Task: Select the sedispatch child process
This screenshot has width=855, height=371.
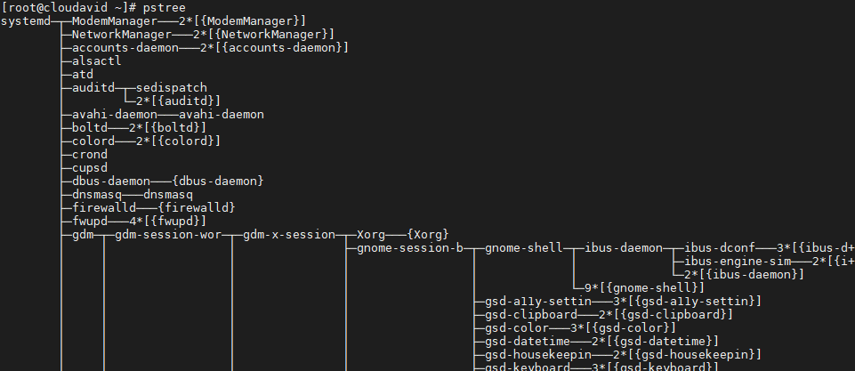Action: [171, 88]
